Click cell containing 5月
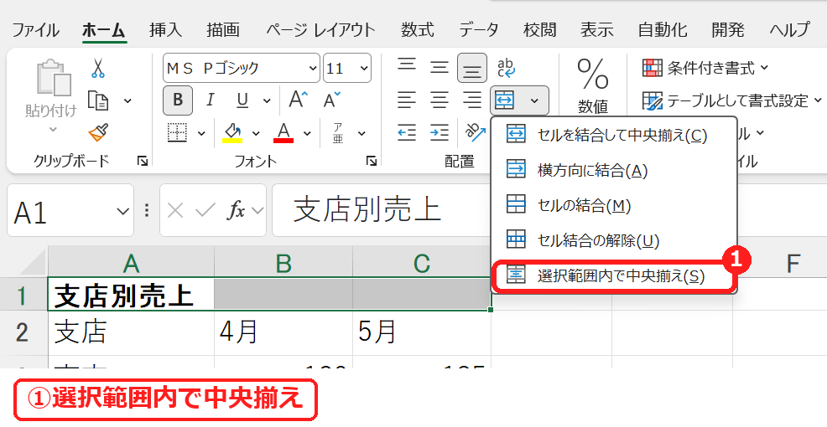 pyautogui.click(x=421, y=332)
